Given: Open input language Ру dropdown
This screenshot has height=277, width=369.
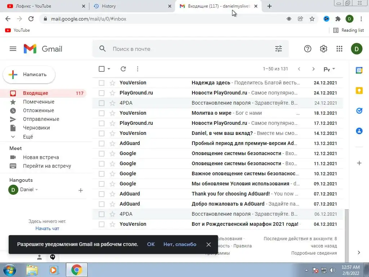Looking at the screenshot, I should (329, 69).
